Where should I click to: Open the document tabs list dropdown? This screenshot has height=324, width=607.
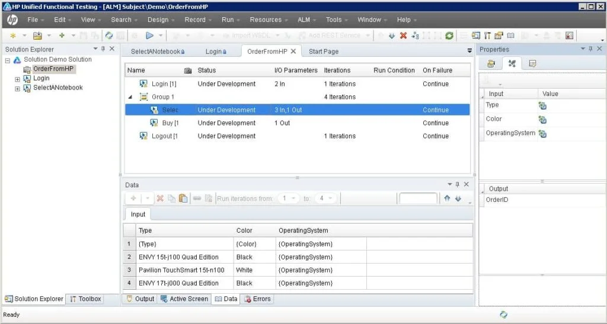coord(469,51)
